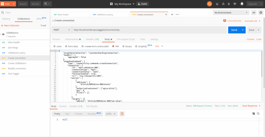Click the Filter search field
Viewport: 265px width, 137px height.
(24, 13)
